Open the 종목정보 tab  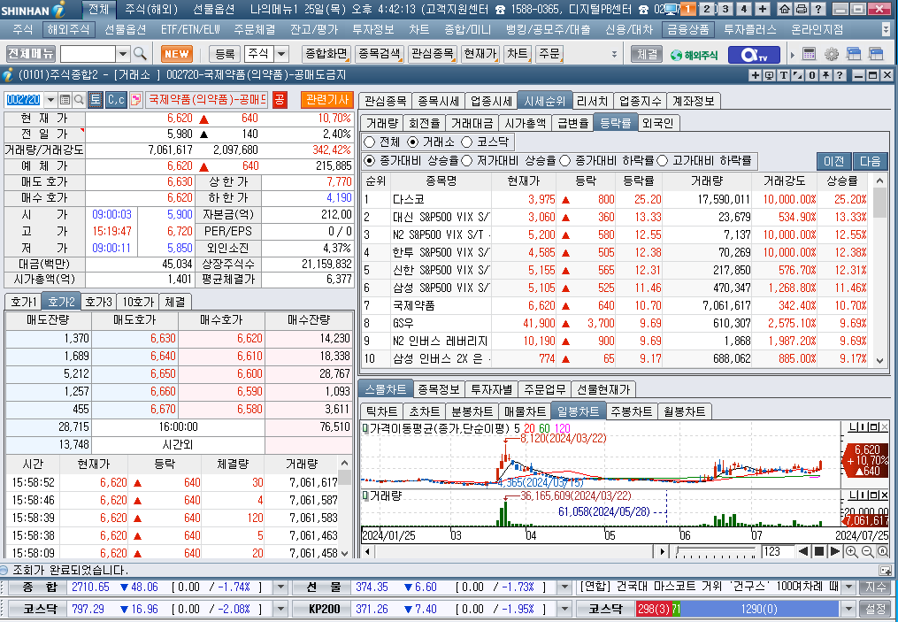click(x=438, y=389)
